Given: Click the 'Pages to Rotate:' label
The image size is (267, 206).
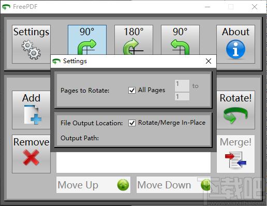Looking at the screenshot, I should click(x=85, y=91).
